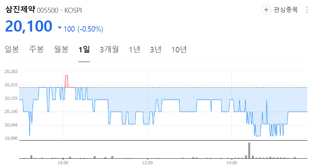Switch to the 일봉 daily chart tab

pyautogui.click(x=12, y=49)
